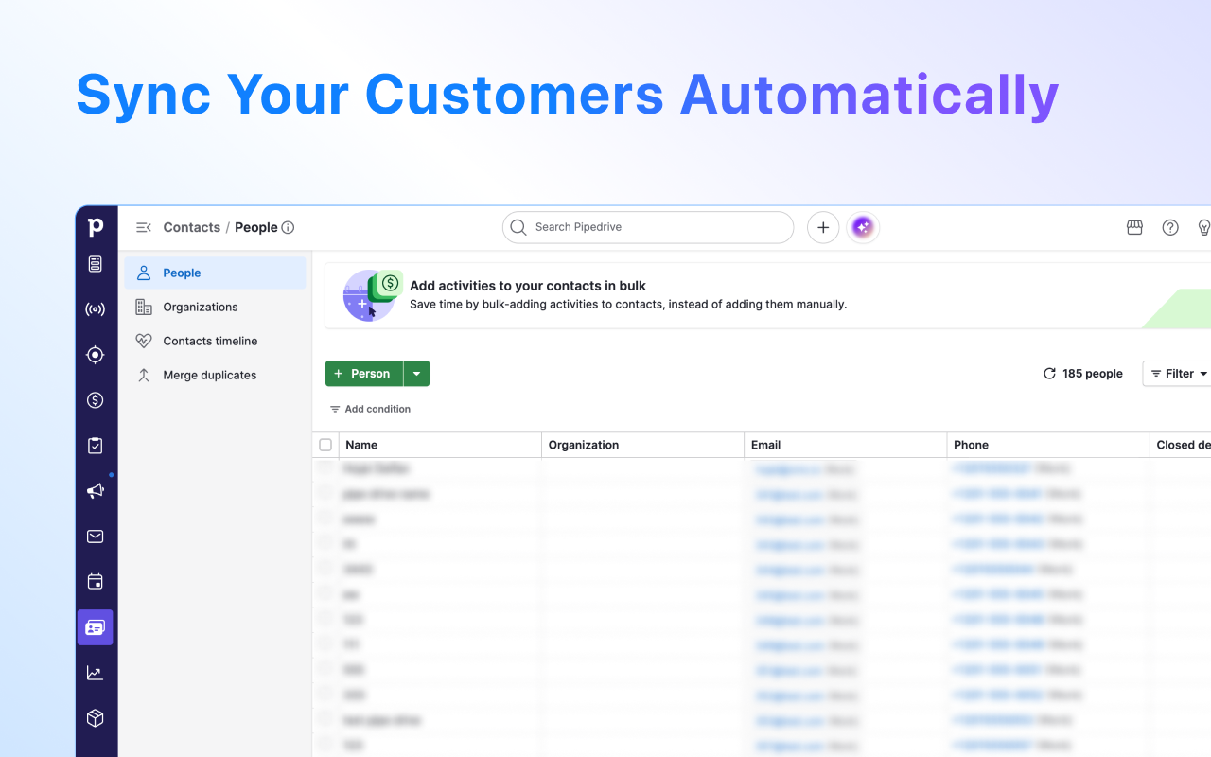
Task: Open the list icon below Pipedrive logo
Action: pyautogui.click(x=96, y=264)
